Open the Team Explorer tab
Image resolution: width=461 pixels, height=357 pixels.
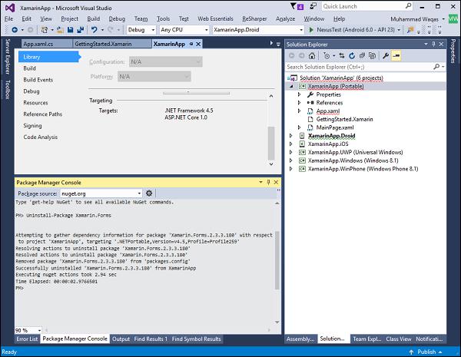pyautogui.click(x=367, y=339)
